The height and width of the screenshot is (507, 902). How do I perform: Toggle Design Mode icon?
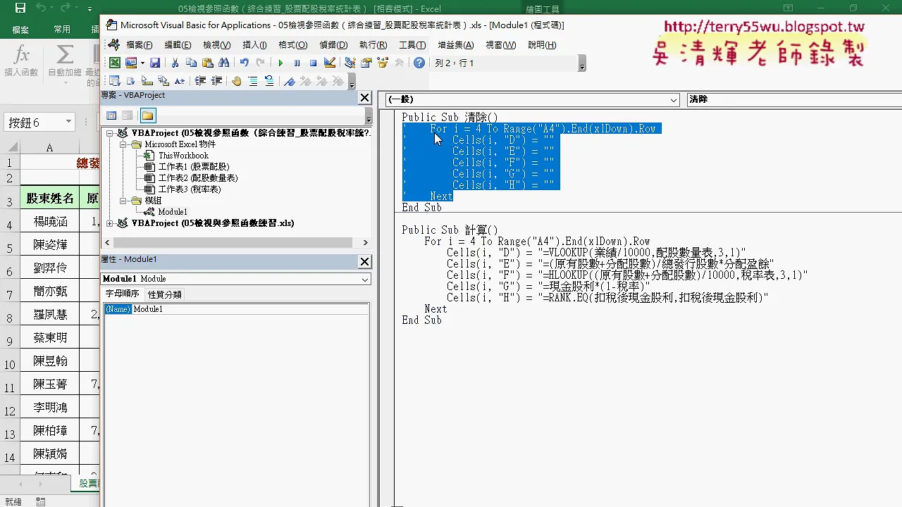click(329, 63)
